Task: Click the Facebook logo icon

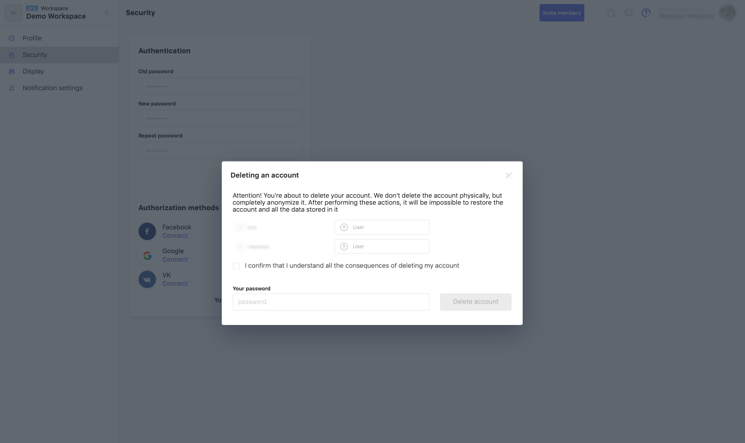Action: (x=147, y=231)
